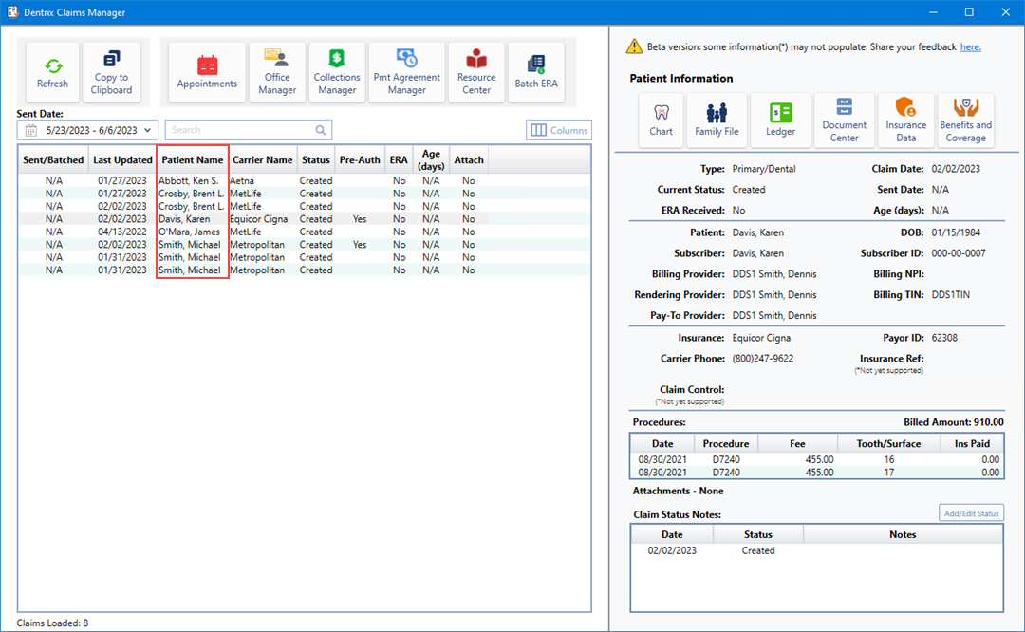Follow the feedback 'here' link
Image resolution: width=1025 pixels, height=632 pixels.
[x=970, y=47]
